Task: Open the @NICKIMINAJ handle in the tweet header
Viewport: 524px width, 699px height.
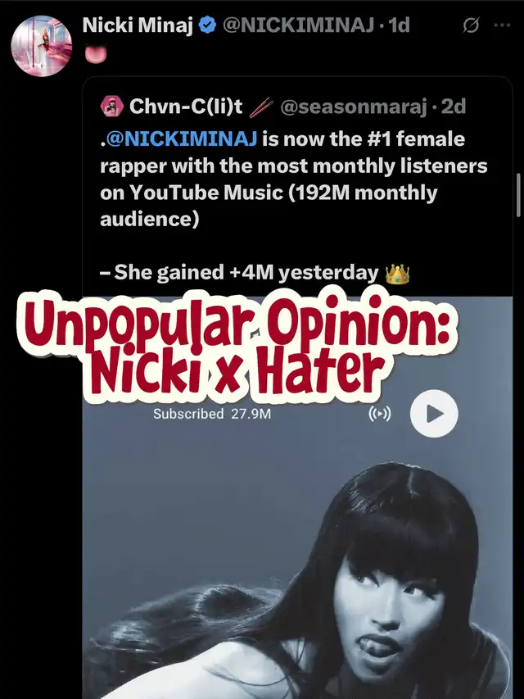Action: [299, 25]
